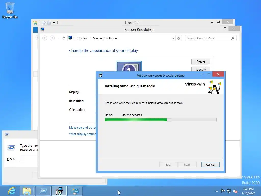Image resolution: width=261 pixels, height=196 pixels.
Task: Cancel the Virtio-win-guest-tools installation
Action: [x=210, y=165]
